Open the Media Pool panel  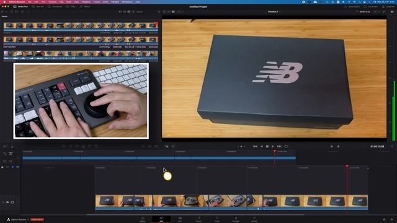pos(20,7)
